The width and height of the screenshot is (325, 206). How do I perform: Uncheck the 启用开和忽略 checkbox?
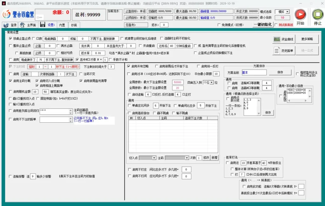click(x=129, y=66)
